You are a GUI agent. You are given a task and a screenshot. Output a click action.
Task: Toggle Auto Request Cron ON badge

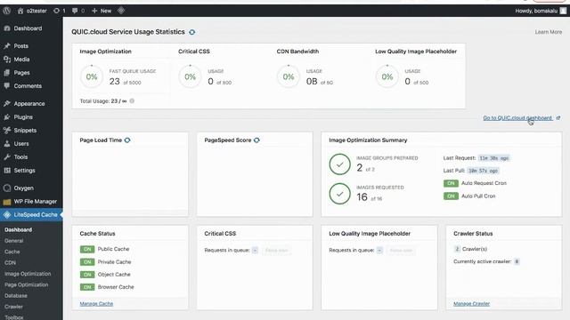[451, 183]
